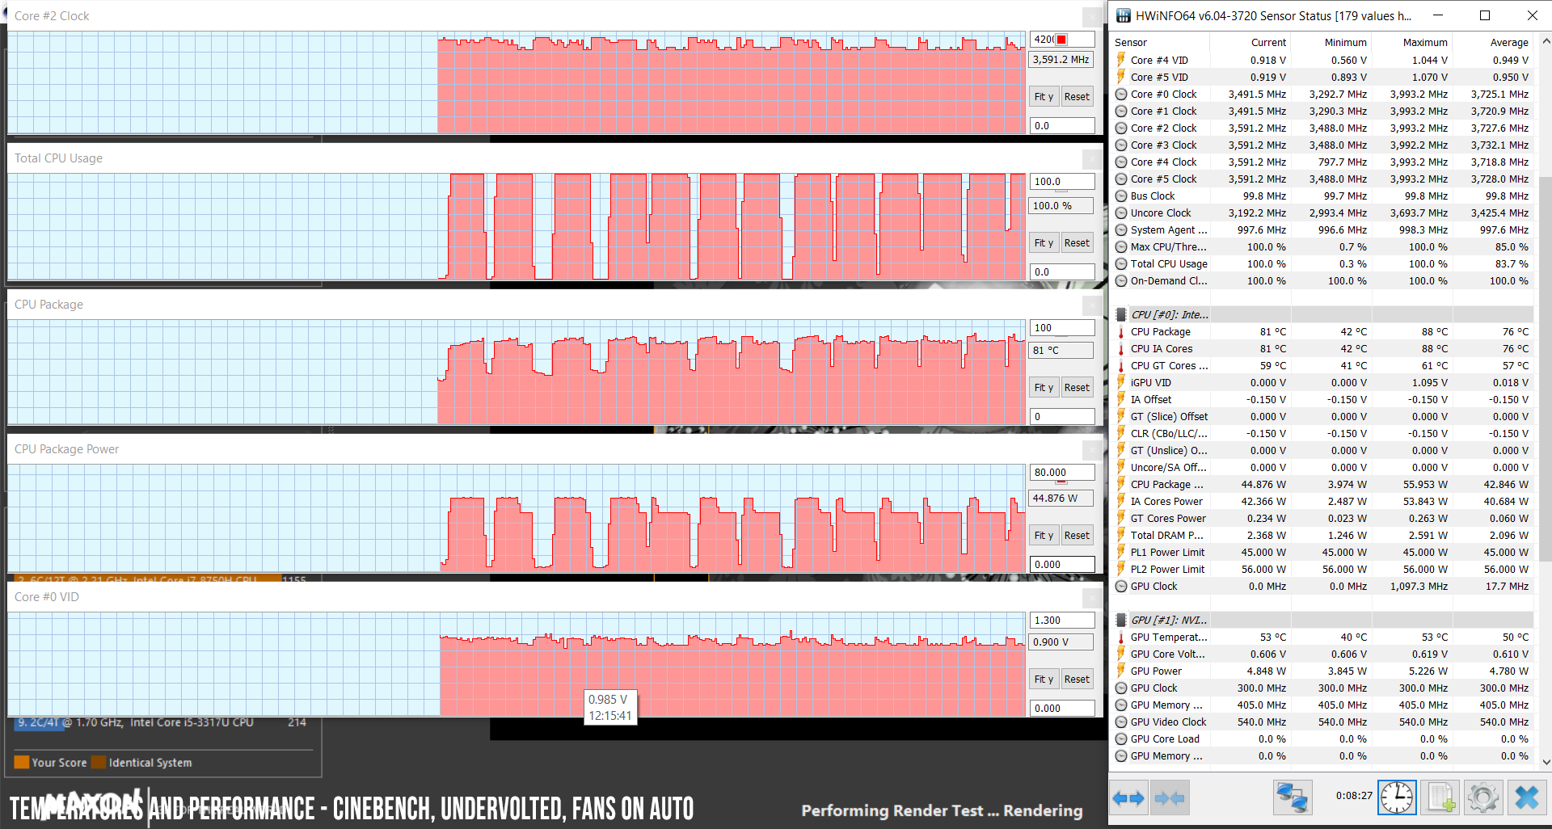
Task: Click the thermometer icon beside GPU Temperature row
Action: pyautogui.click(x=1121, y=638)
